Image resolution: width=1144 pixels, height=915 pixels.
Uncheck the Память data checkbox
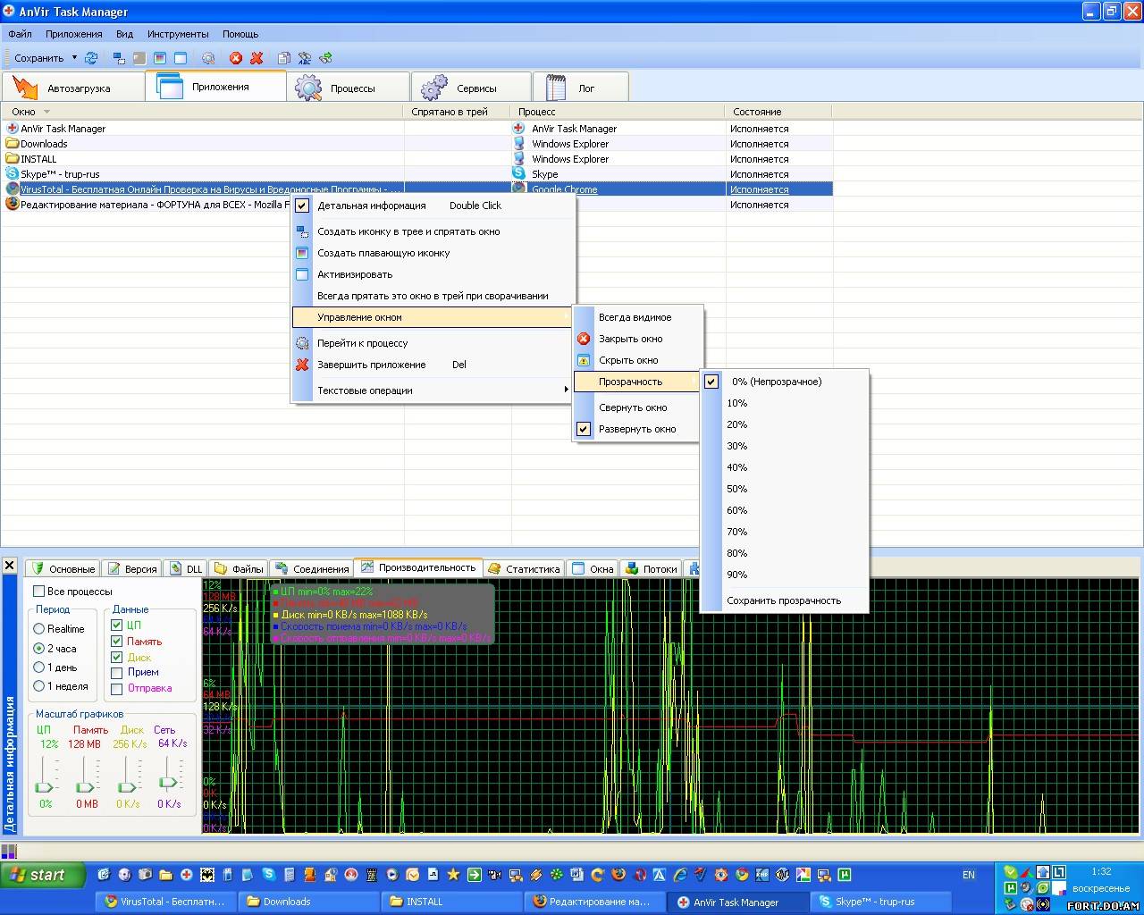[x=116, y=641]
